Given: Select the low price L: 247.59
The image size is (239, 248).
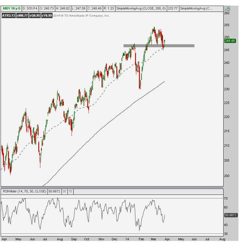Looking at the screenshot, I should [x=79, y=9].
